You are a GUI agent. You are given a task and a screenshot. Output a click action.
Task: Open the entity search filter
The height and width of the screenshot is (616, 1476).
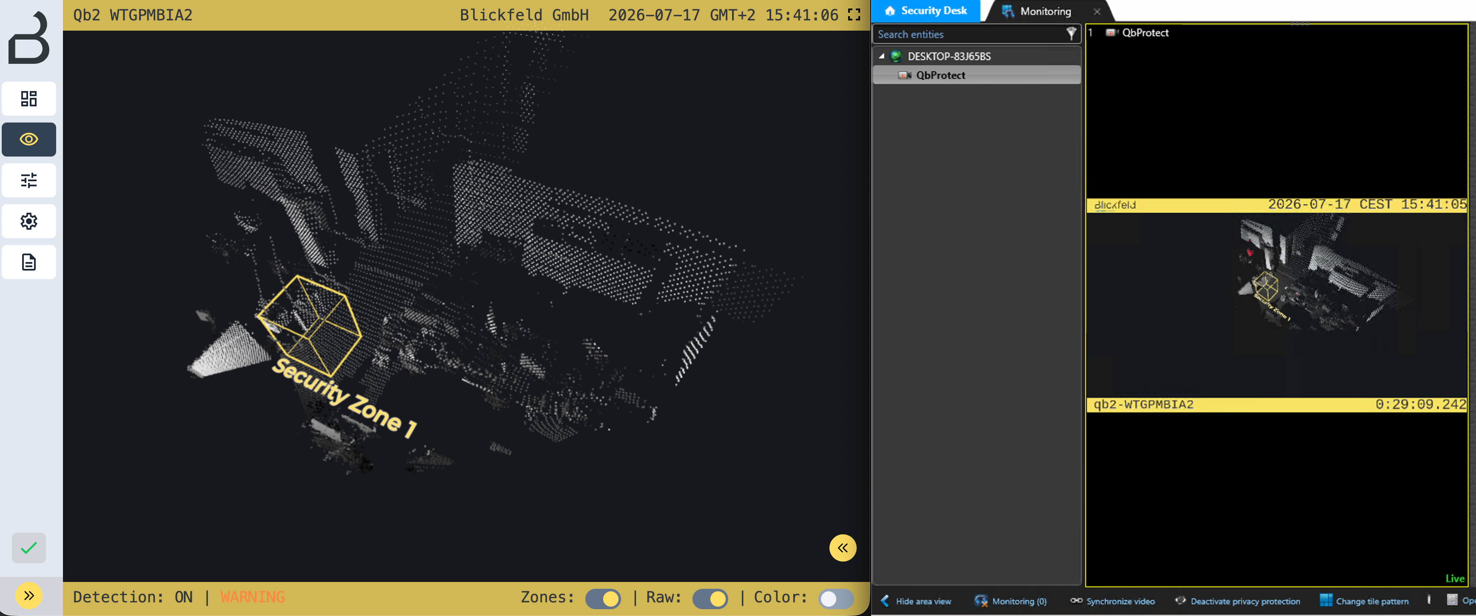[x=1071, y=34]
